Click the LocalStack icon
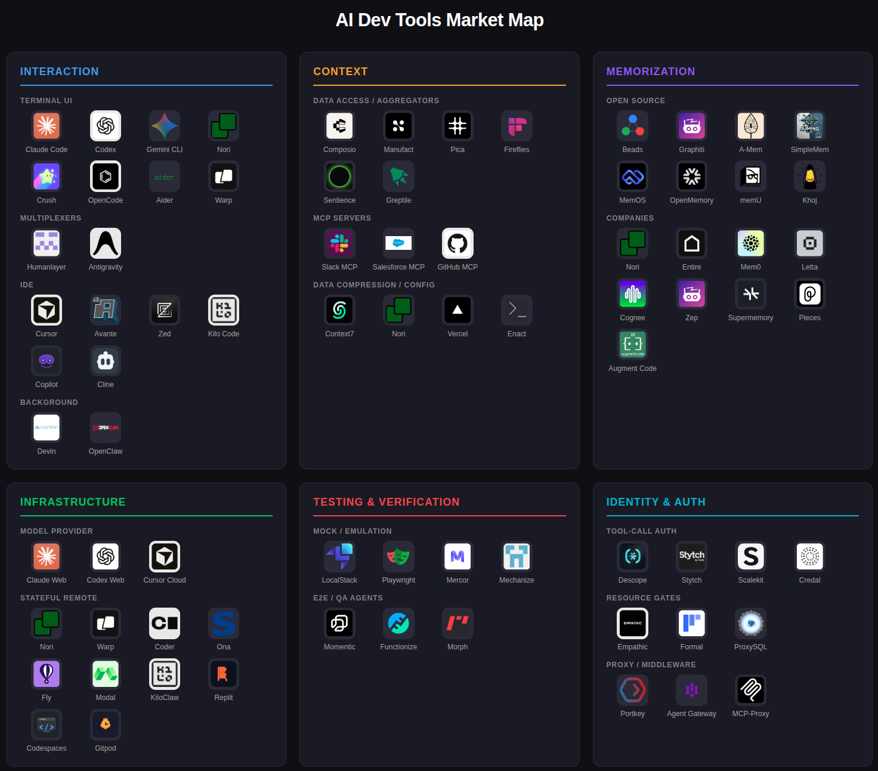Image resolution: width=878 pixels, height=771 pixels. coord(339,556)
